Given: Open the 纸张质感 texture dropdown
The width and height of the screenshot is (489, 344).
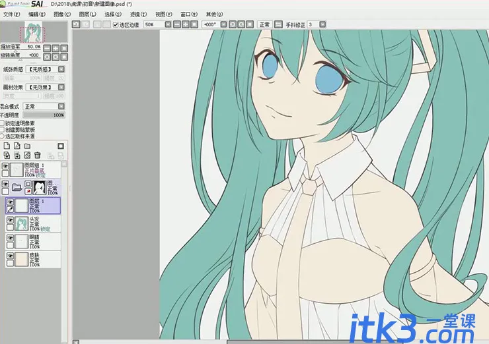Looking at the screenshot, I should click(x=61, y=69).
